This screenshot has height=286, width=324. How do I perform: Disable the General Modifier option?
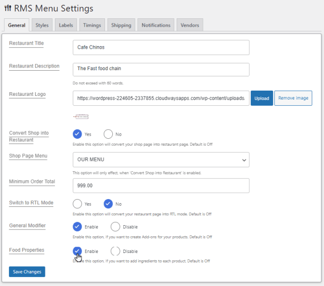(115, 227)
